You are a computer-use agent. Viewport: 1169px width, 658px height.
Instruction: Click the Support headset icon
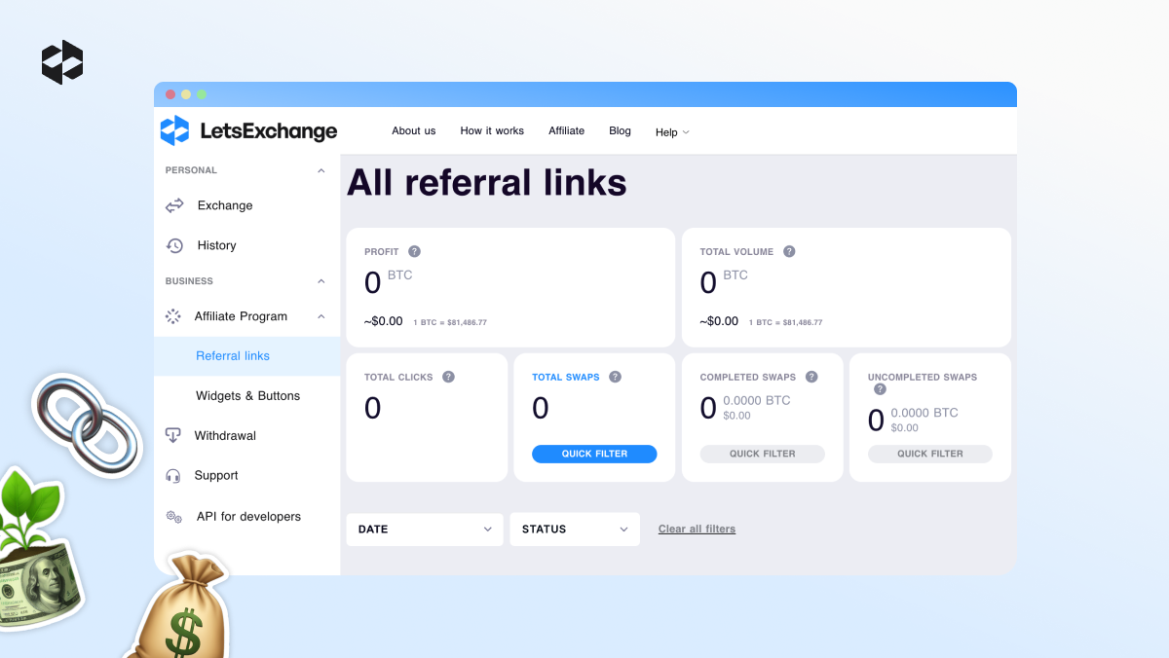pyautogui.click(x=173, y=476)
